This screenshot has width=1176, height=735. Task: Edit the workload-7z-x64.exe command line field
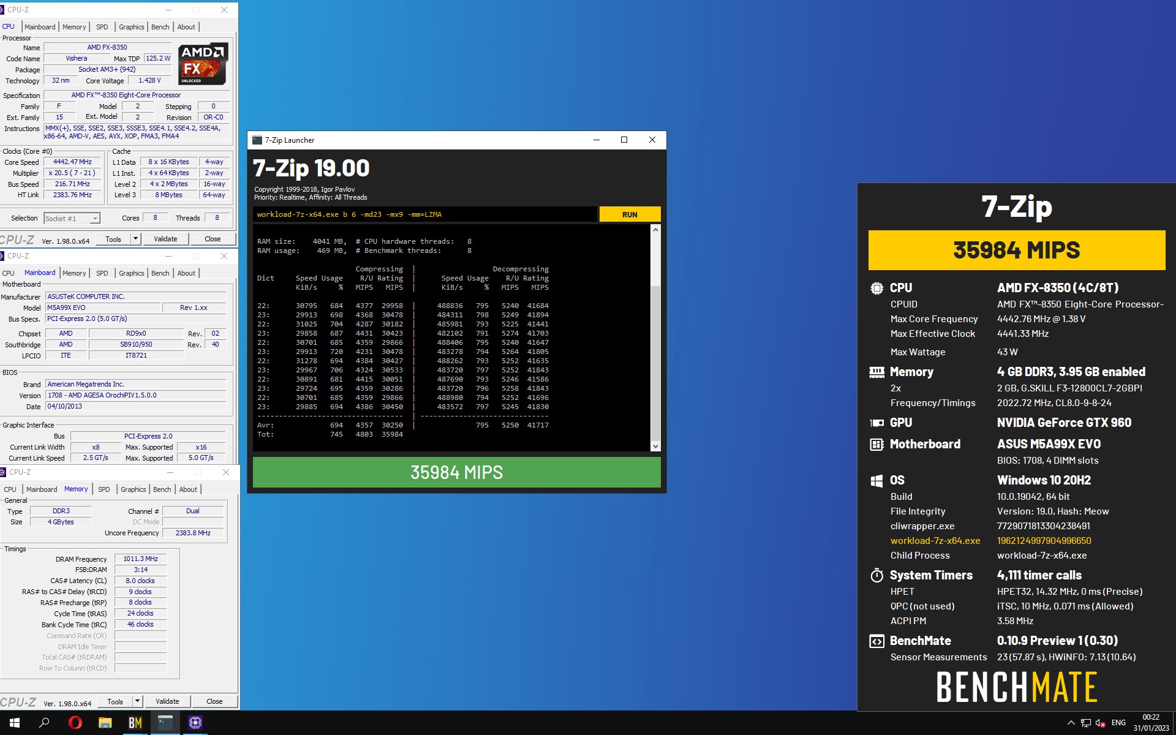coord(424,214)
